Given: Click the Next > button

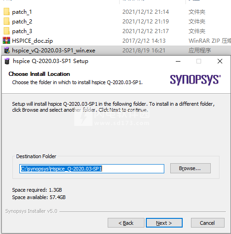Looking at the screenshot, I should point(164,223).
